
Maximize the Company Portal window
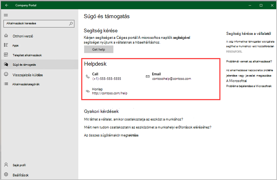click(x=261, y=5)
